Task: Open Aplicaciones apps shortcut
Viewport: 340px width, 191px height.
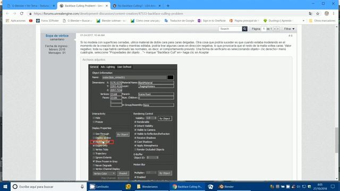Action: tap(15, 21)
